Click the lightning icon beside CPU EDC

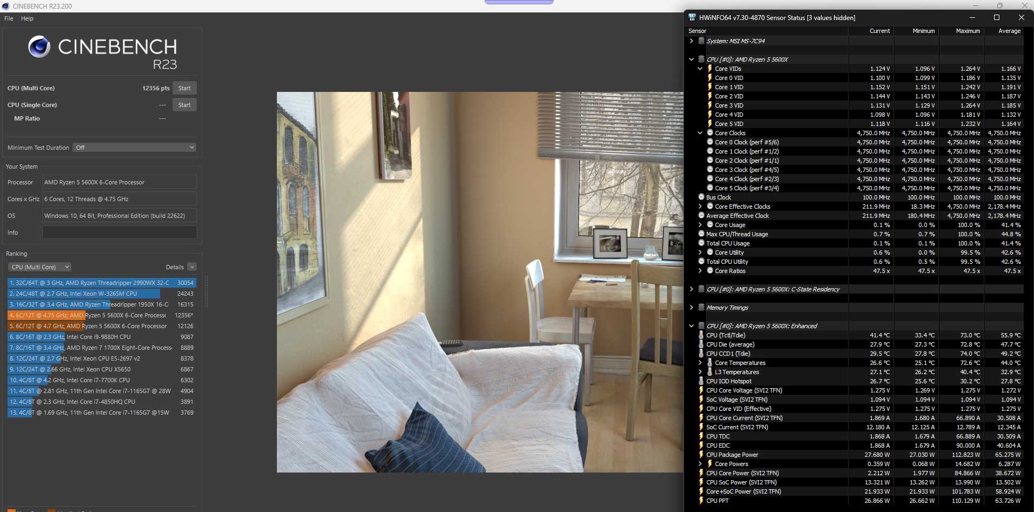701,445
